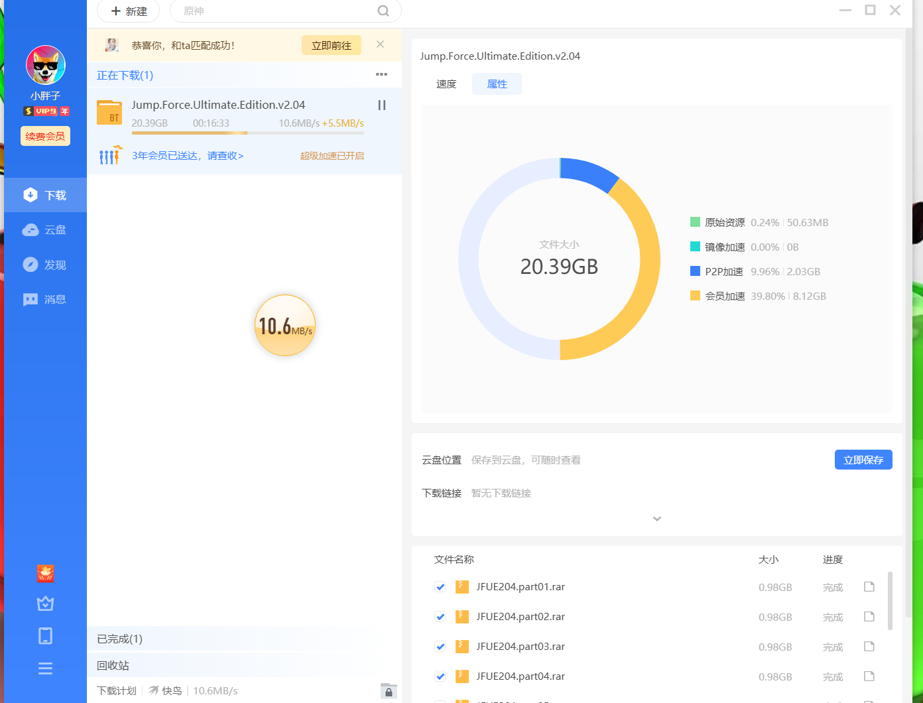The image size is (923, 703).
Task: Expand details with the chevron below 下载链接
Action: click(657, 519)
